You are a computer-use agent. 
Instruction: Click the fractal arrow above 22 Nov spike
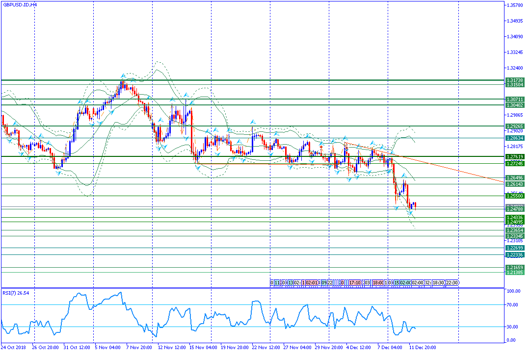tap(252, 121)
